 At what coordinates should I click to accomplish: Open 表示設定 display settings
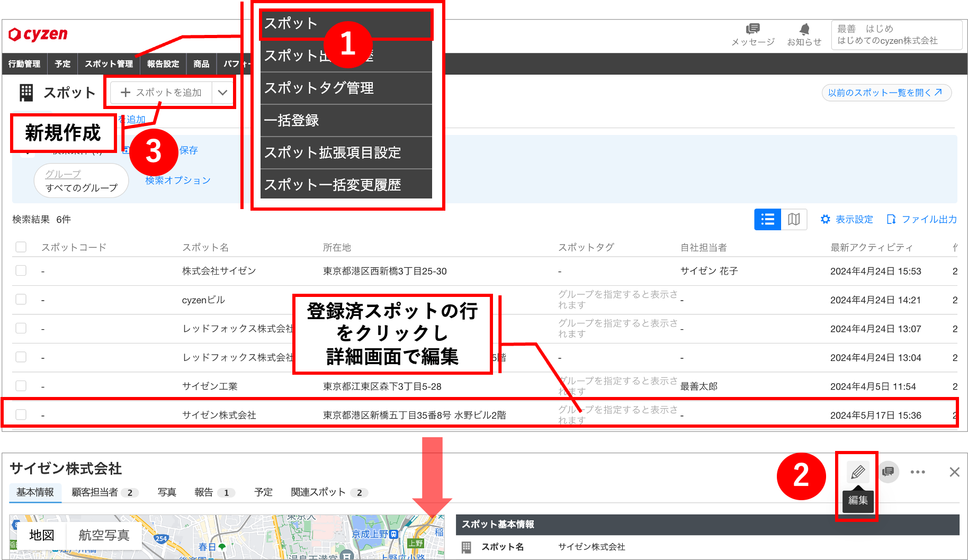pos(847,219)
